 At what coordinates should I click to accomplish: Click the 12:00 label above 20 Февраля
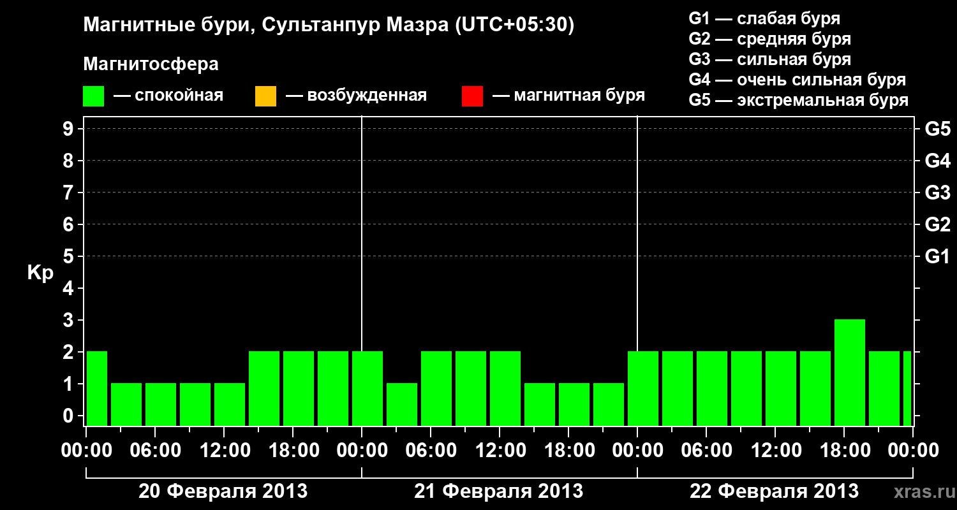click(224, 451)
